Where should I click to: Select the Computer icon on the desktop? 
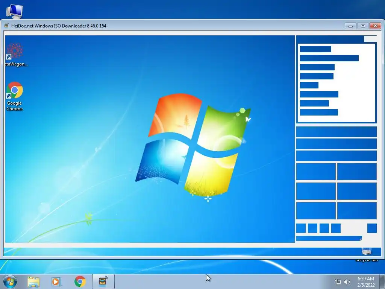pos(15,11)
